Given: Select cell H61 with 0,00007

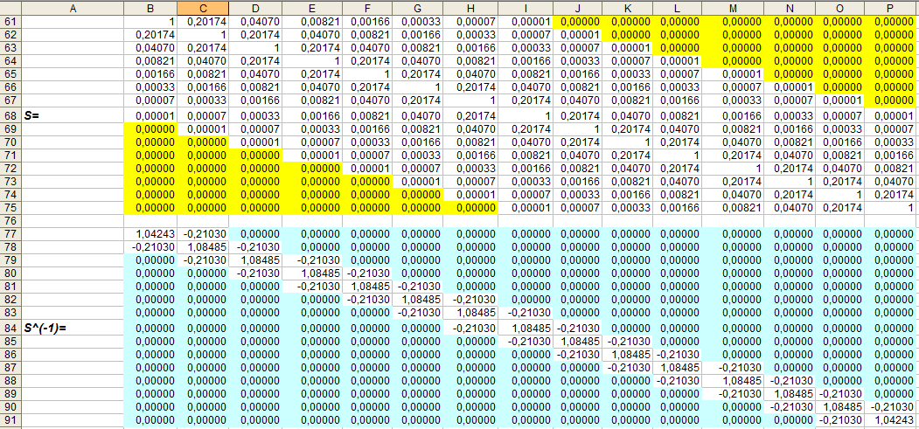Looking at the screenshot, I should tap(470, 22).
